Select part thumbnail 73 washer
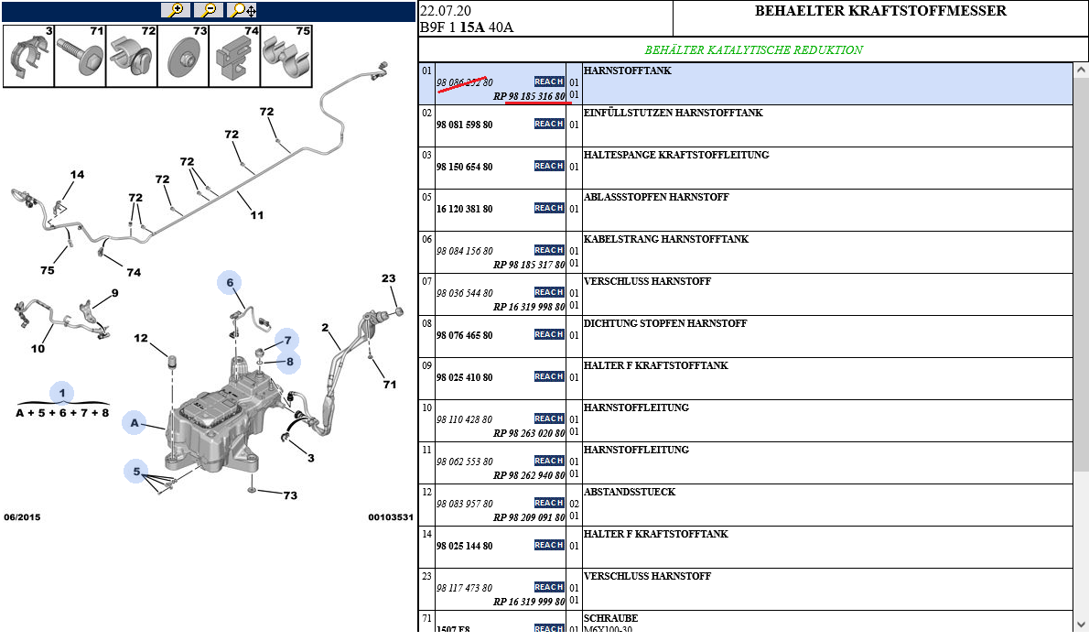Image resolution: width=1089 pixels, height=641 pixels. point(182,56)
